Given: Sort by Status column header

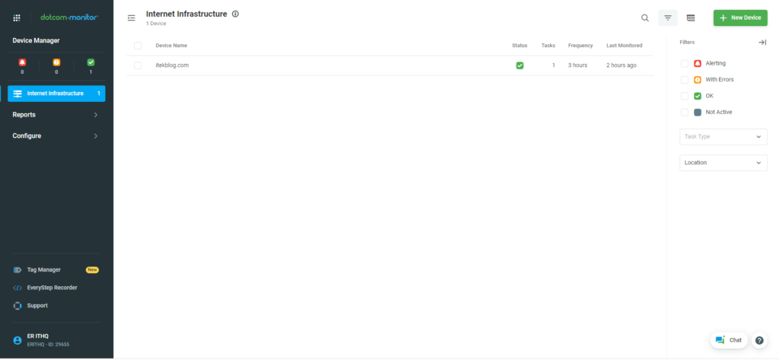Looking at the screenshot, I should 520,46.
